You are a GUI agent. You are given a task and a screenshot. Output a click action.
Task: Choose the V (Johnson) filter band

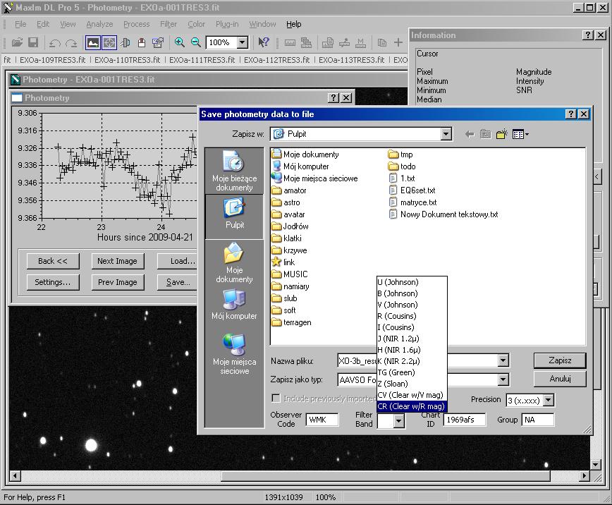[x=398, y=305]
